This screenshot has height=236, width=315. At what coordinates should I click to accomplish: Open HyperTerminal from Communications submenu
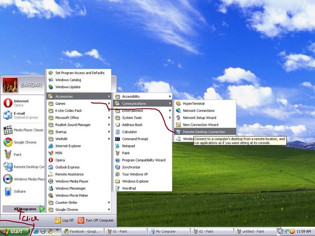pyautogui.click(x=178, y=104)
